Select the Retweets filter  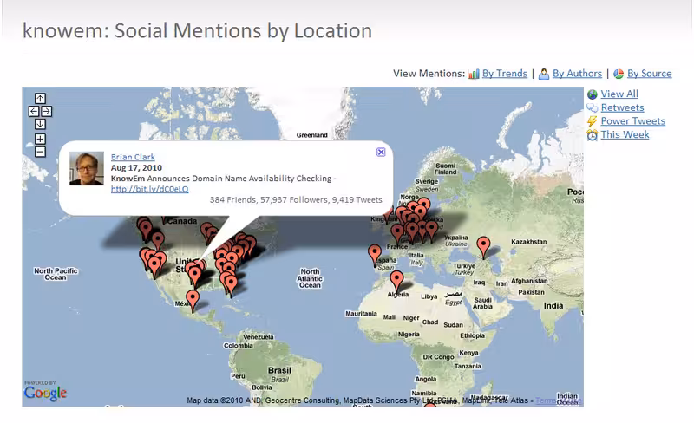622,107
